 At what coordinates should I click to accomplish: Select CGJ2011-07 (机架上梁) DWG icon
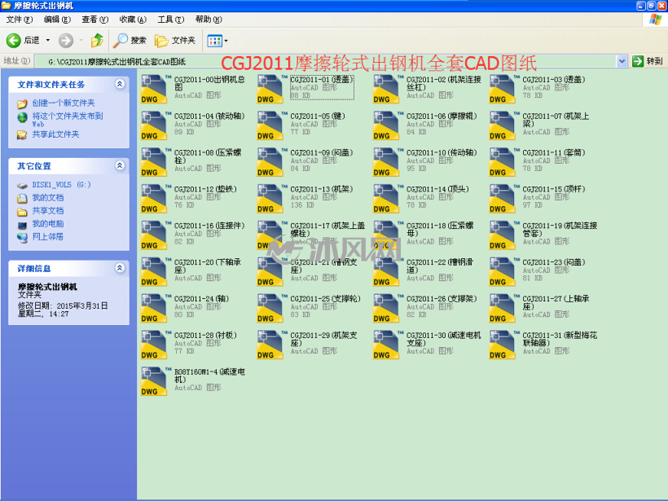503,125
